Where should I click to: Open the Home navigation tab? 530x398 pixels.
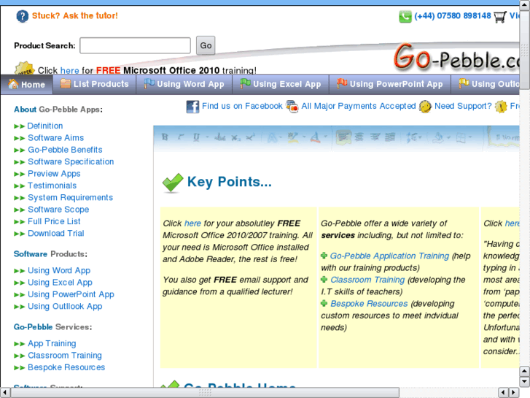click(x=27, y=84)
